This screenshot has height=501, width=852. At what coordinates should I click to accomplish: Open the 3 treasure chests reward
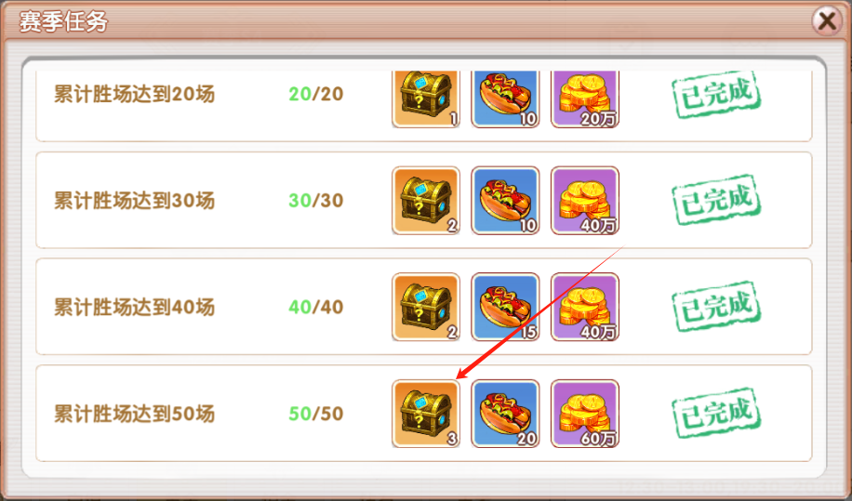point(426,414)
